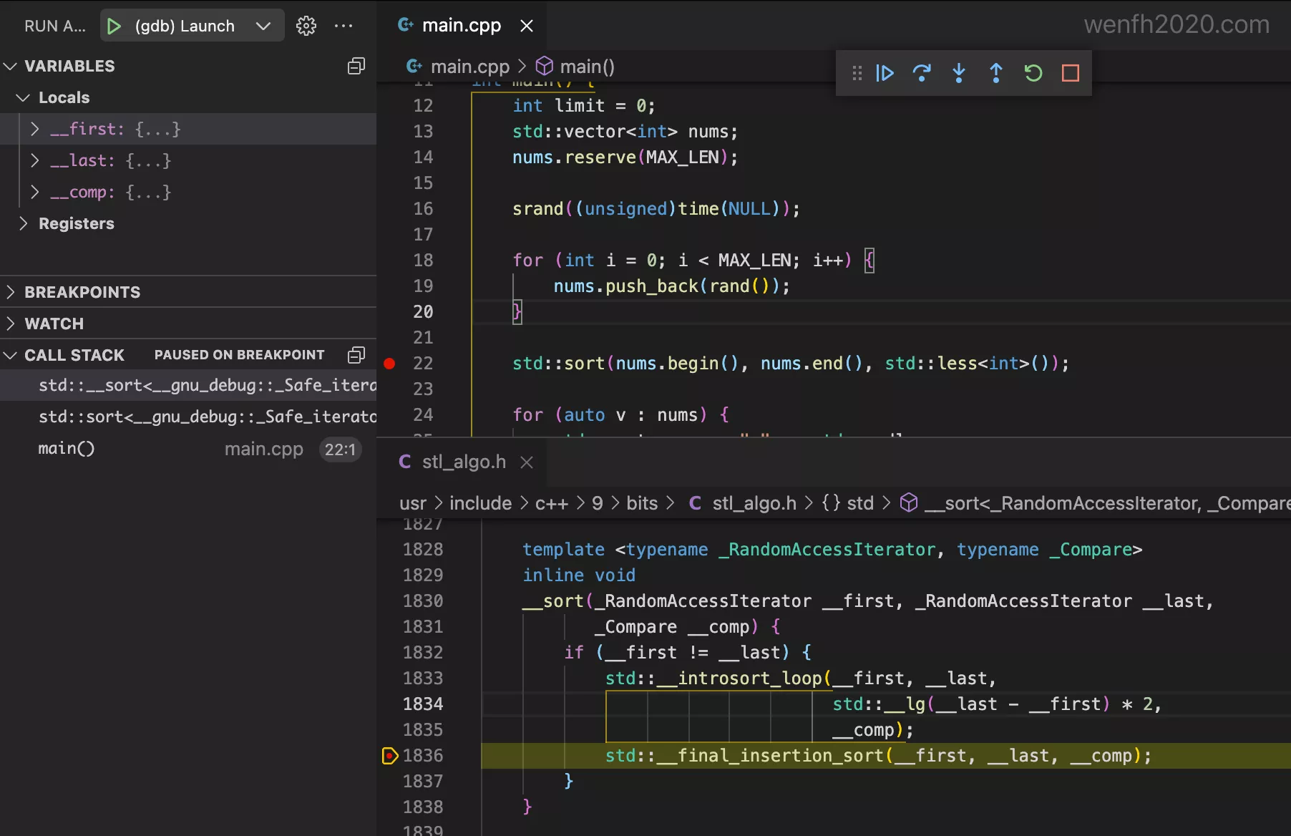Viewport: 1291px width, 836px height.
Task: Expand the Breakpoints panel
Action: [x=82, y=292]
